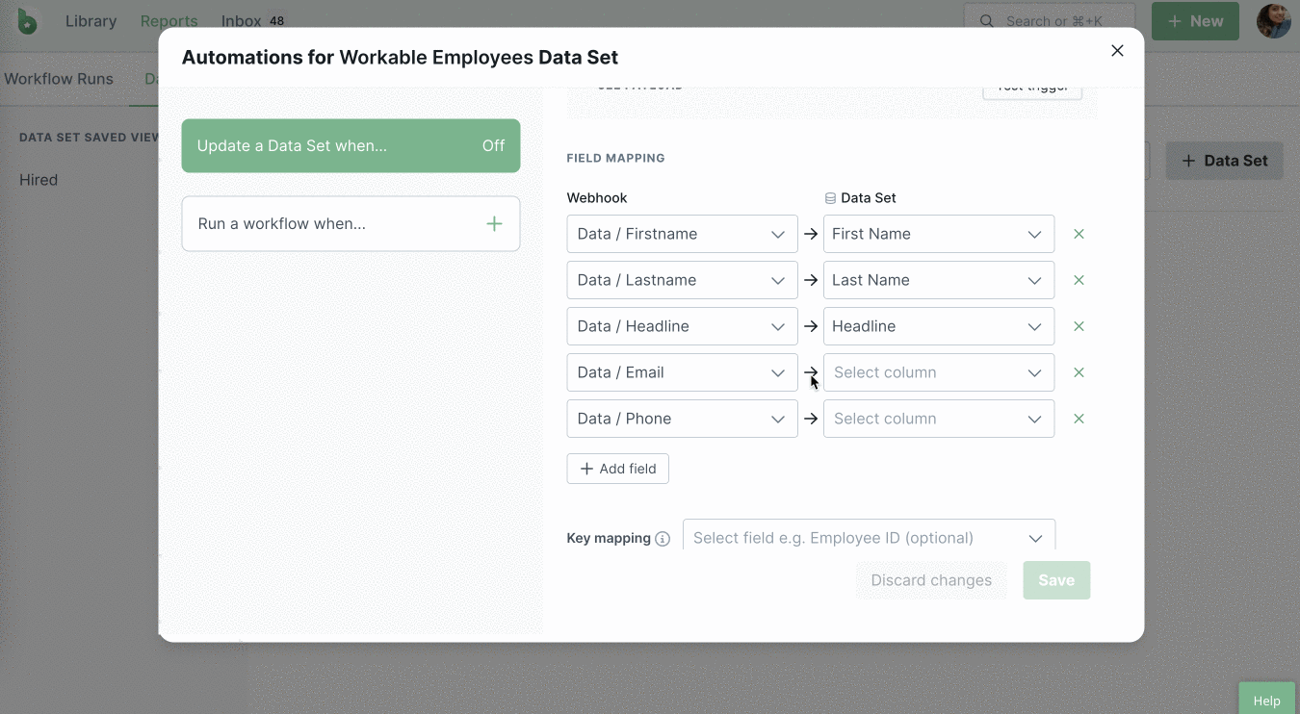Screen dimensions: 1300x714
Task: Click the New button in top bar
Action: [x=1195, y=21]
